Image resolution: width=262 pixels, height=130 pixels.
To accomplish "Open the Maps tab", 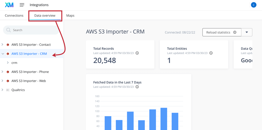I will click(x=70, y=16).
